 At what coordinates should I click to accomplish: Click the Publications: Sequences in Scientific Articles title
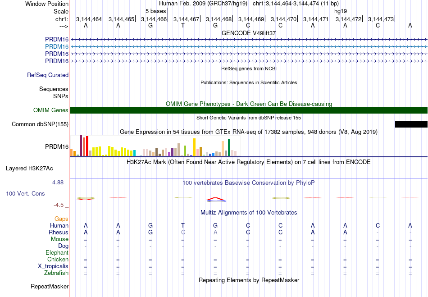click(249, 82)
